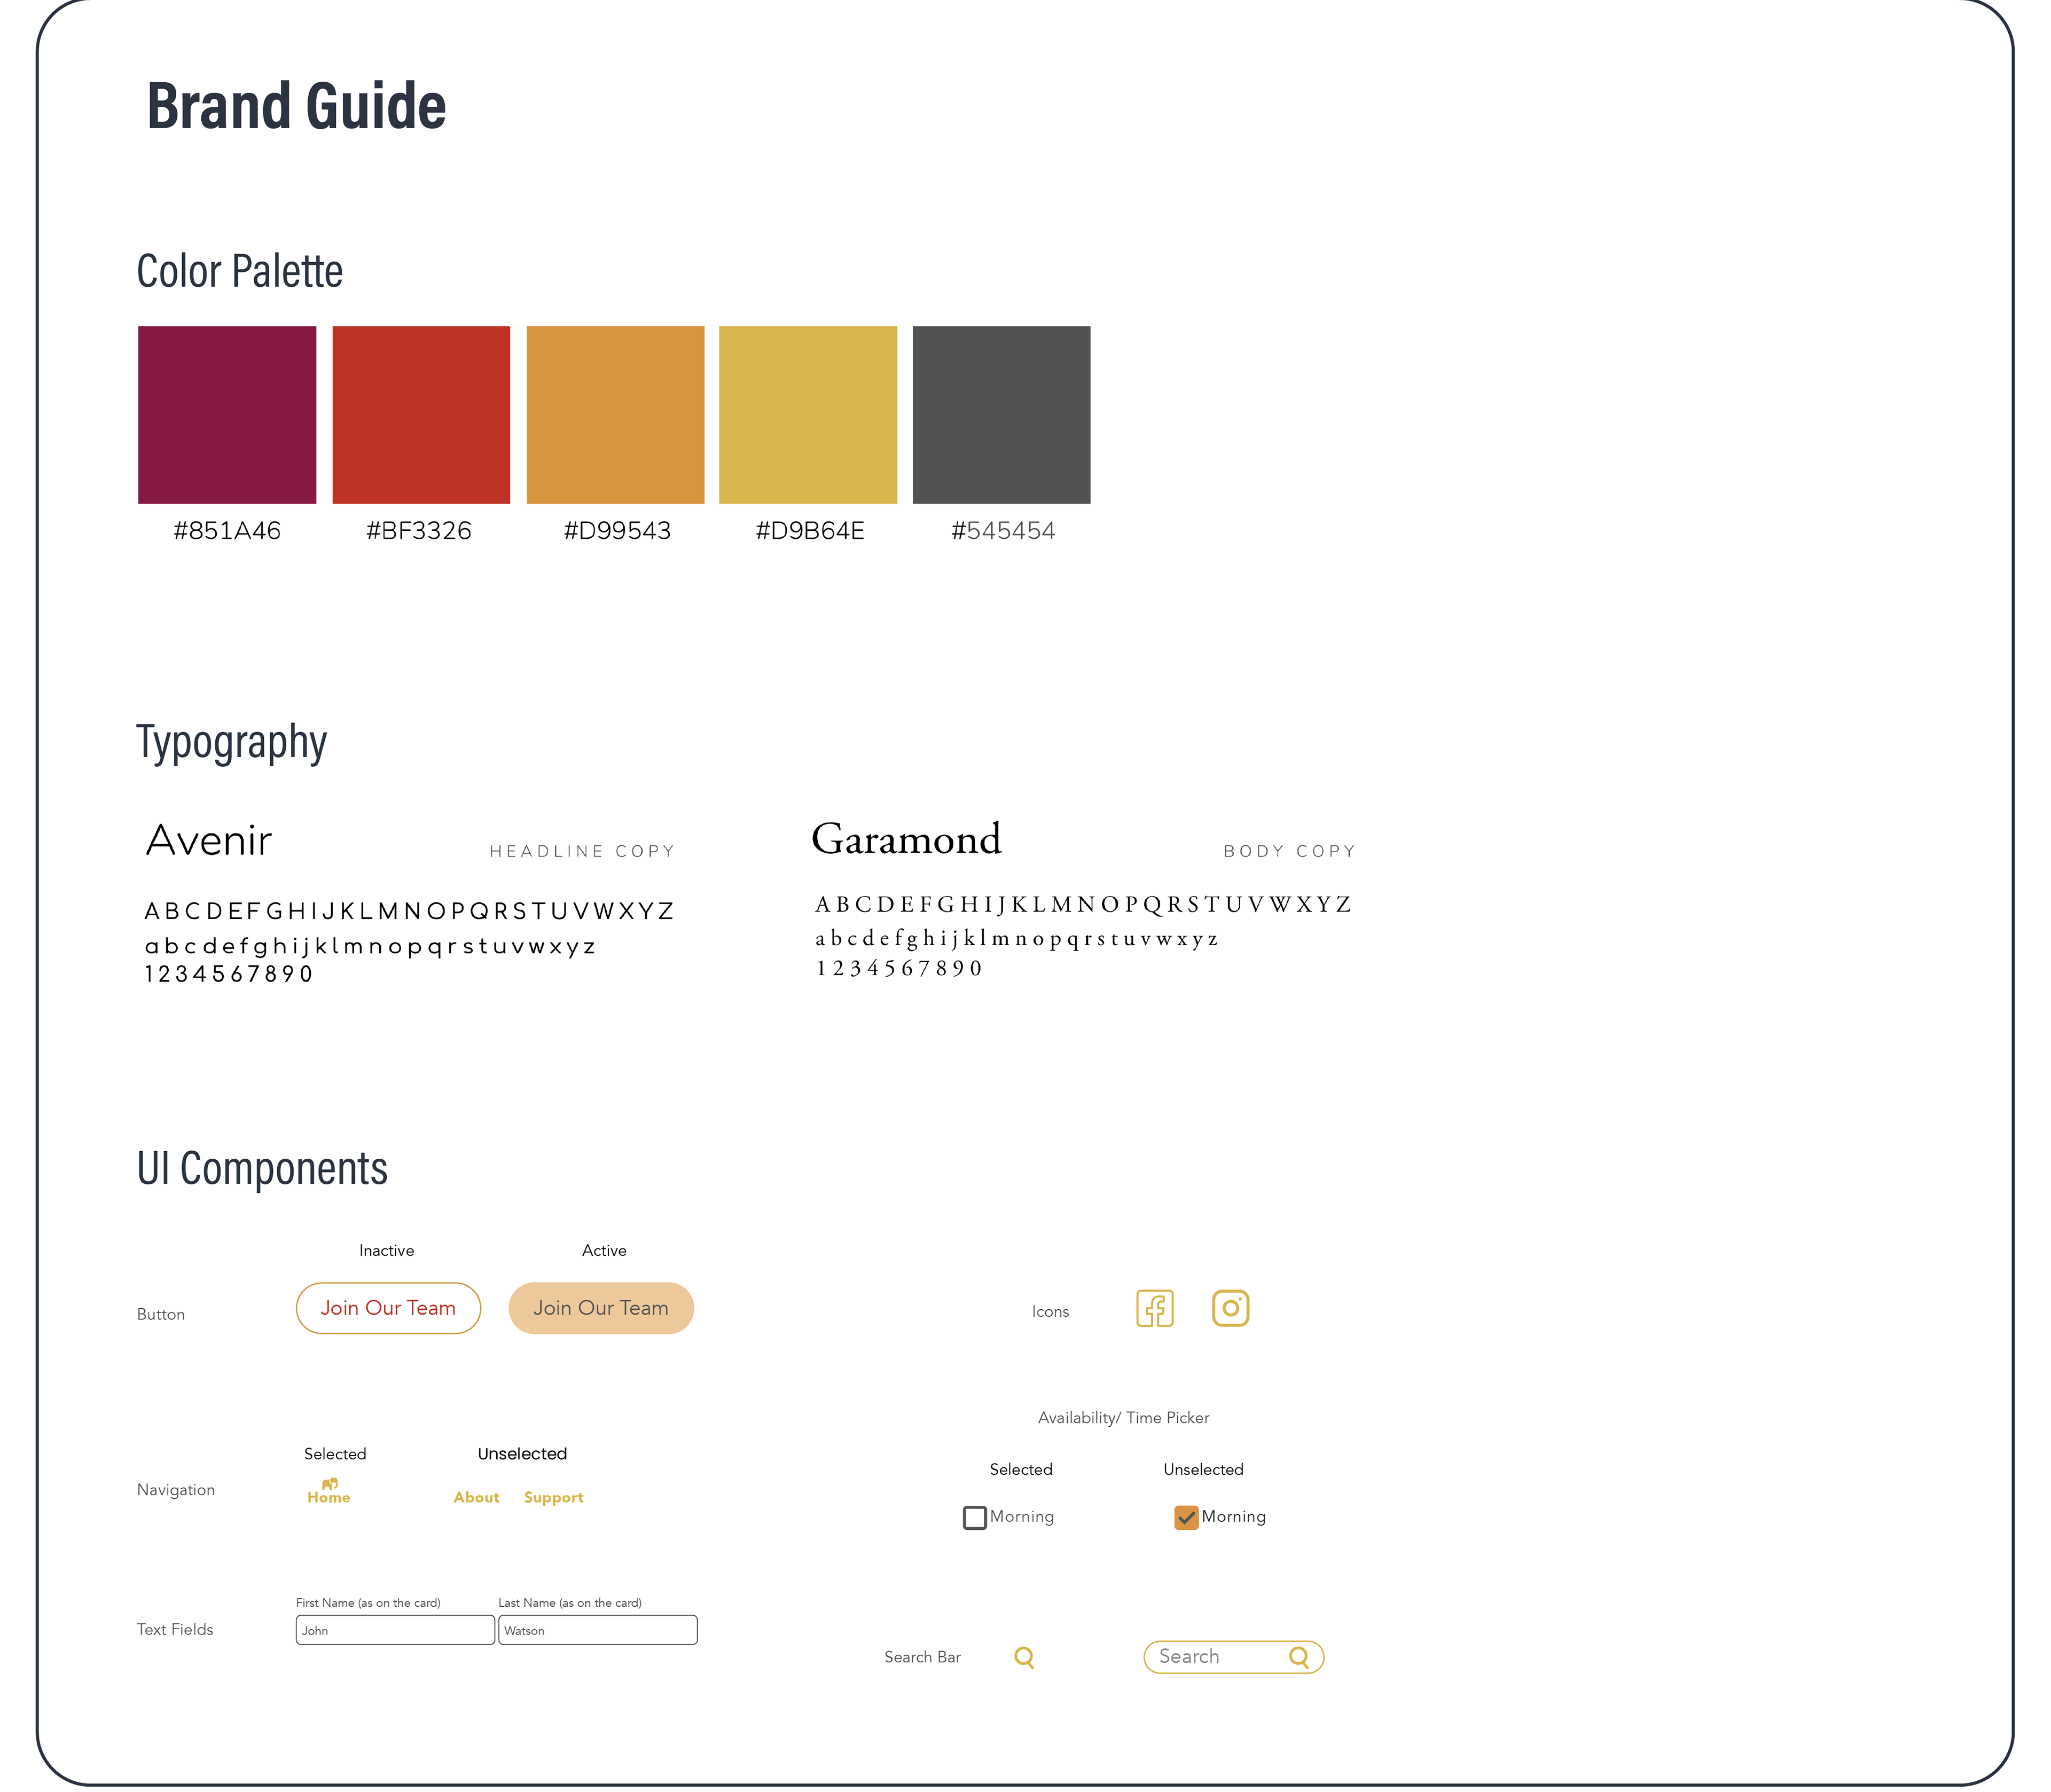Image resolution: width=2051 pixels, height=1792 pixels.
Task: Select the Support navigation link
Action: coord(553,1497)
